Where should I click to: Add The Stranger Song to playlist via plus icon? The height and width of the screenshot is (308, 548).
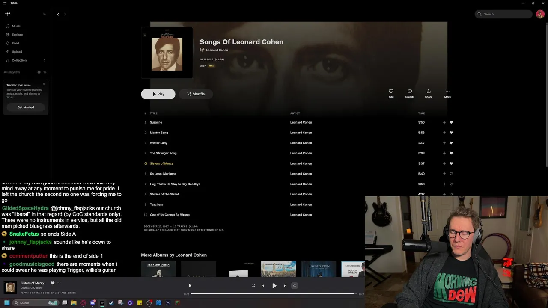(444, 153)
